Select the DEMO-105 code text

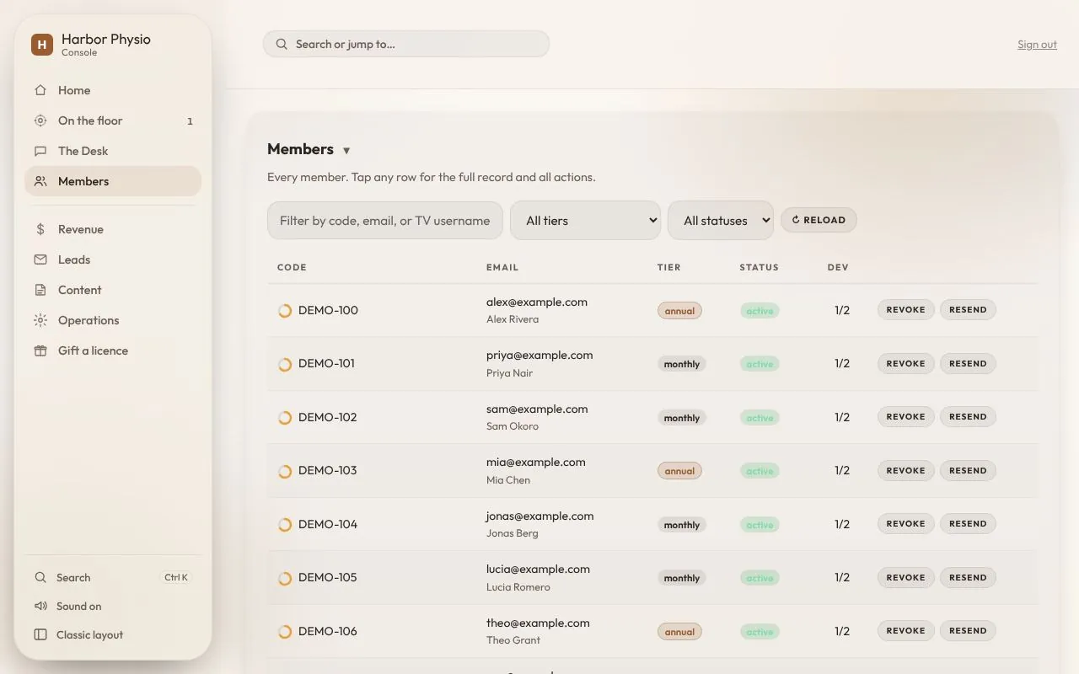(x=327, y=577)
